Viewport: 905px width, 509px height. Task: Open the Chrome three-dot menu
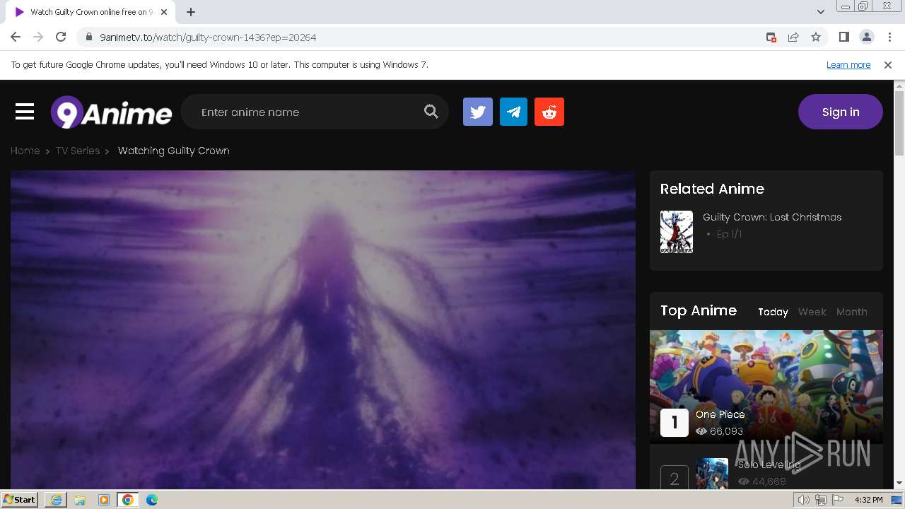pos(889,37)
